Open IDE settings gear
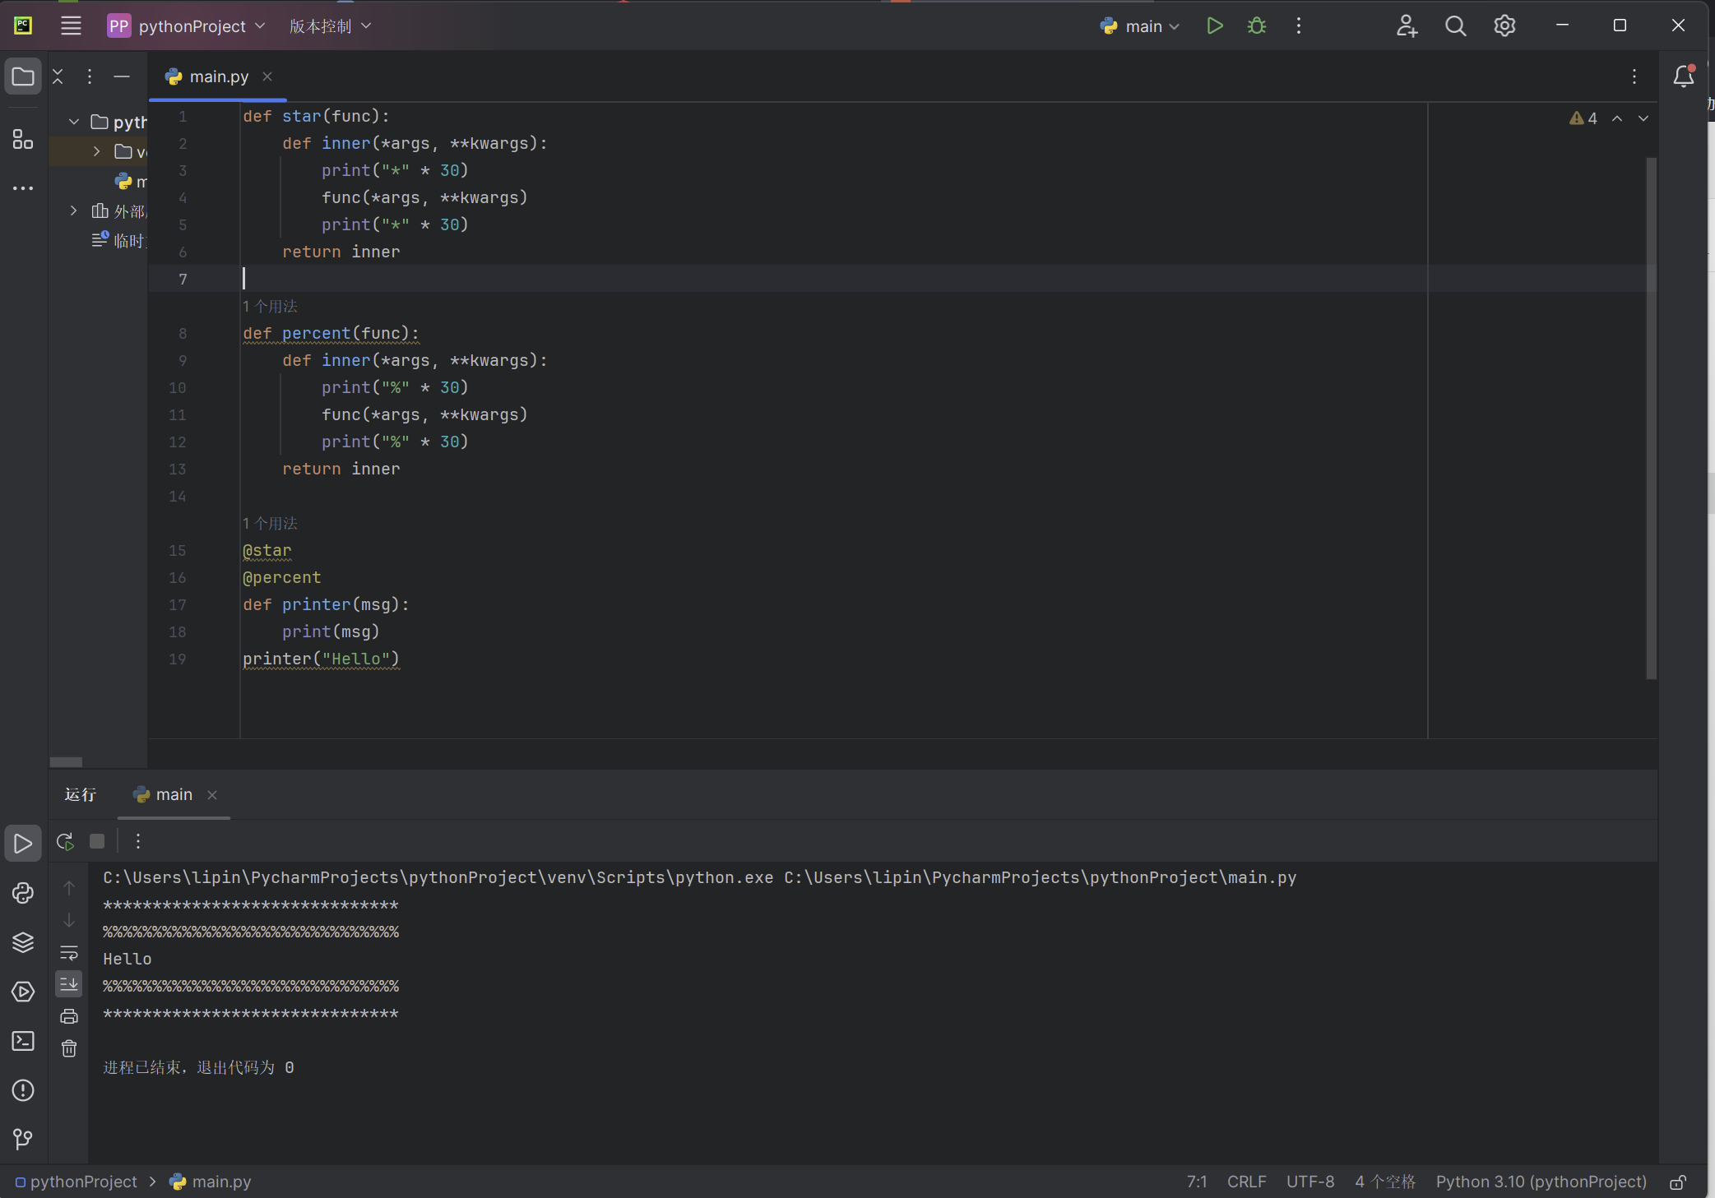This screenshot has width=1715, height=1198. pyautogui.click(x=1504, y=25)
